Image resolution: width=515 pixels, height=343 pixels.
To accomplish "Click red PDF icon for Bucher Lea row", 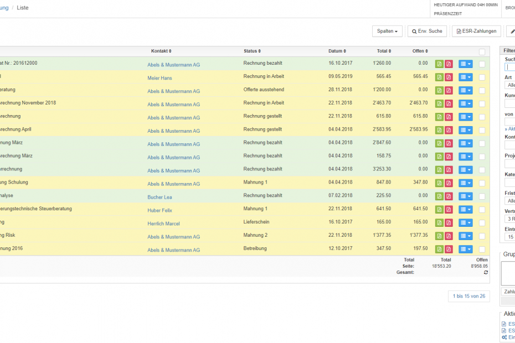I will click(449, 196).
